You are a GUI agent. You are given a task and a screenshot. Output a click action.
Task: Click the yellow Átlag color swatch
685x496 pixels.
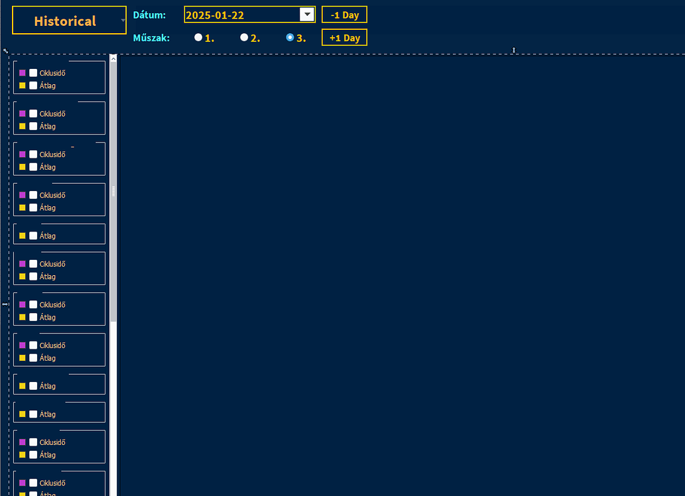(x=22, y=85)
